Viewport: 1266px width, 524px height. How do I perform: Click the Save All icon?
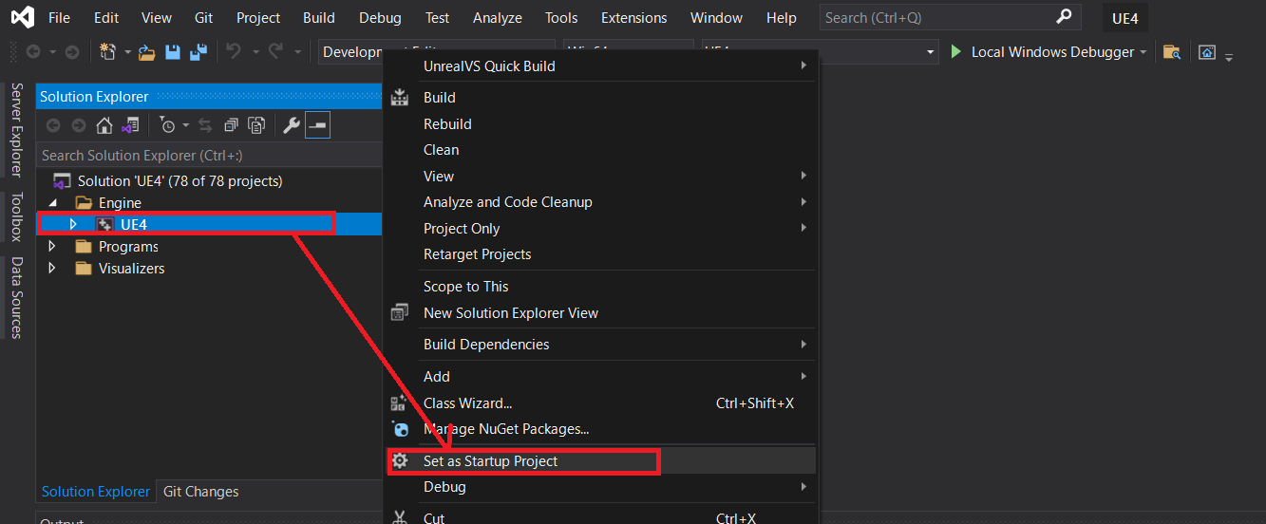tap(198, 52)
